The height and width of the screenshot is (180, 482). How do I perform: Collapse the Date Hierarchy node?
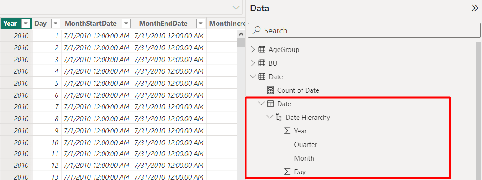point(270,117)
